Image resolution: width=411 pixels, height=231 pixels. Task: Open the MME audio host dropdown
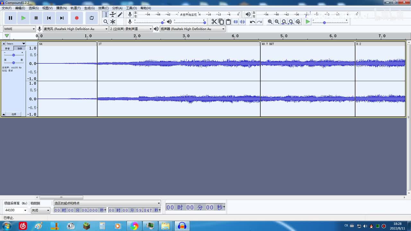pyautogui.click(x=19, y=29)
